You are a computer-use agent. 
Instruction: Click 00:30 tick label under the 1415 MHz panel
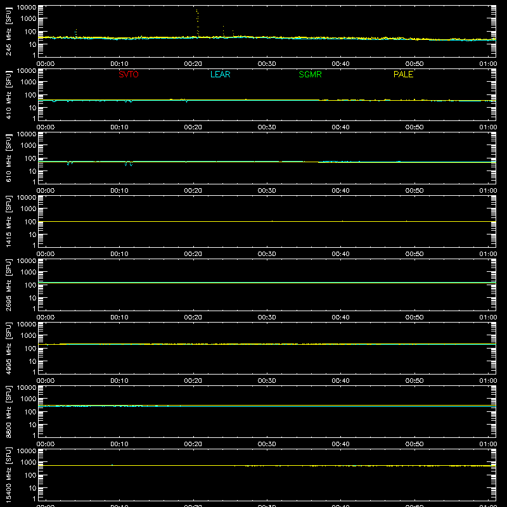point(267,254)
